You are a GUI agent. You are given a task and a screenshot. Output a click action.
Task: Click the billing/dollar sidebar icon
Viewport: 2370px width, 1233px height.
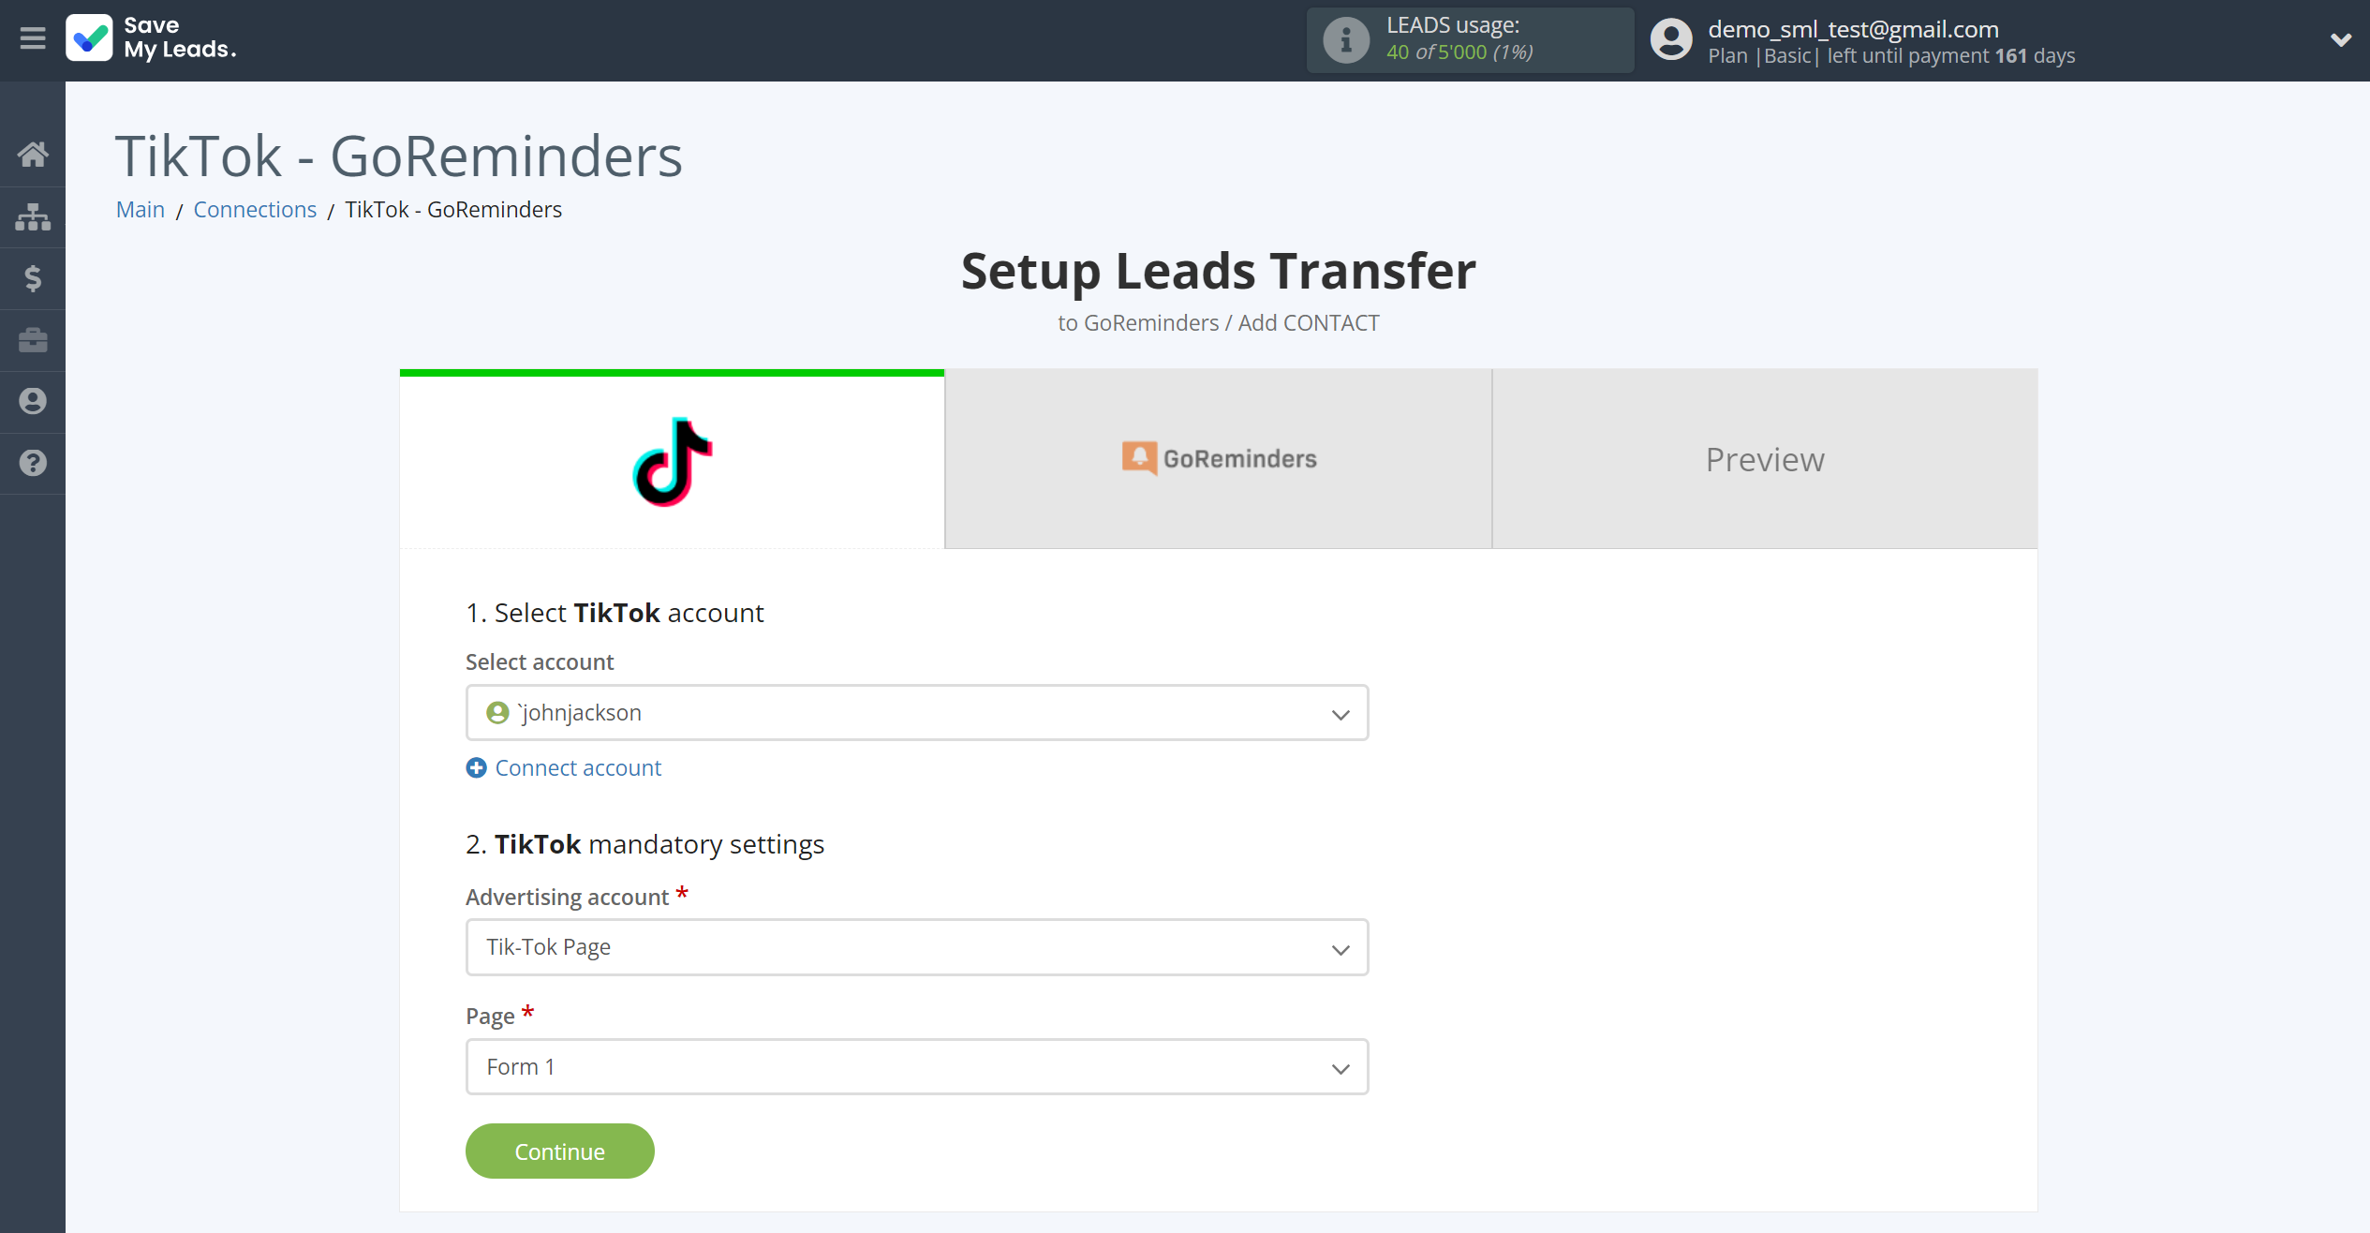[33, 277]
